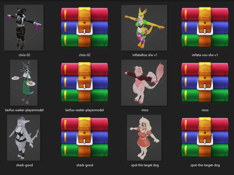Click the inflata-roo-sfw-v1 archive icon
The width and height of the screenshot is (234, 175).
[x=205, y=28]
